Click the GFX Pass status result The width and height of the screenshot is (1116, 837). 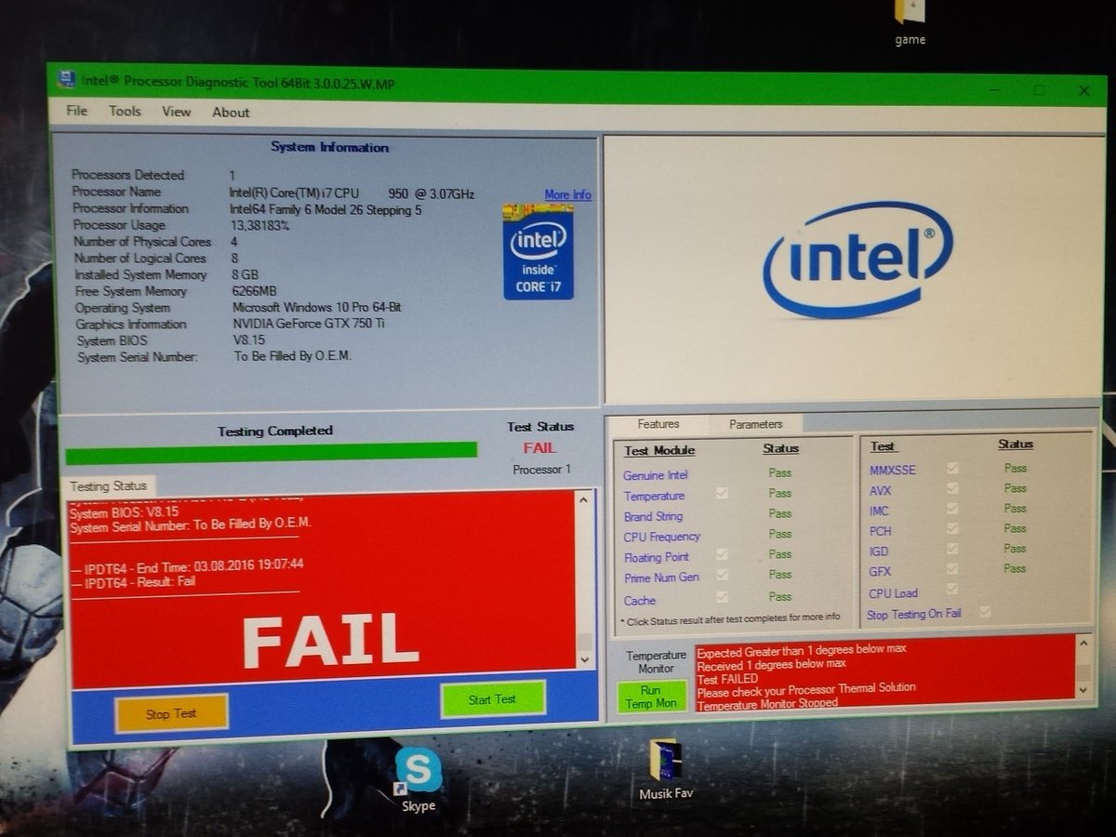click(1015, 568)
